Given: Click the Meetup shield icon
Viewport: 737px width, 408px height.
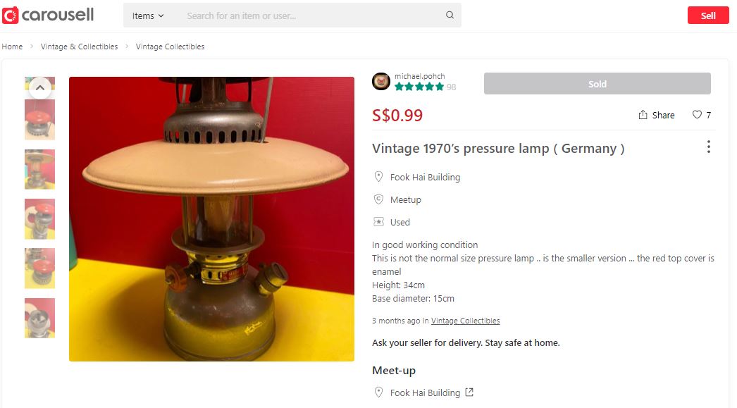Looking at the screenshot, I should [378, 199].
